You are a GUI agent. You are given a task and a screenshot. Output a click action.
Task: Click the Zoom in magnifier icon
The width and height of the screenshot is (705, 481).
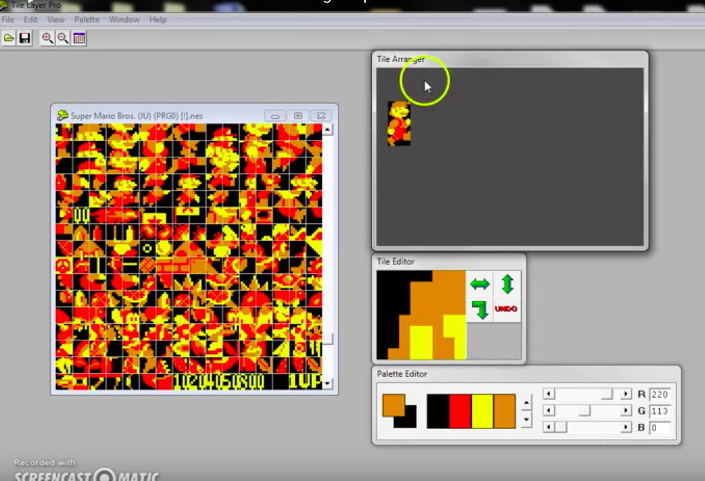point(47,38)
